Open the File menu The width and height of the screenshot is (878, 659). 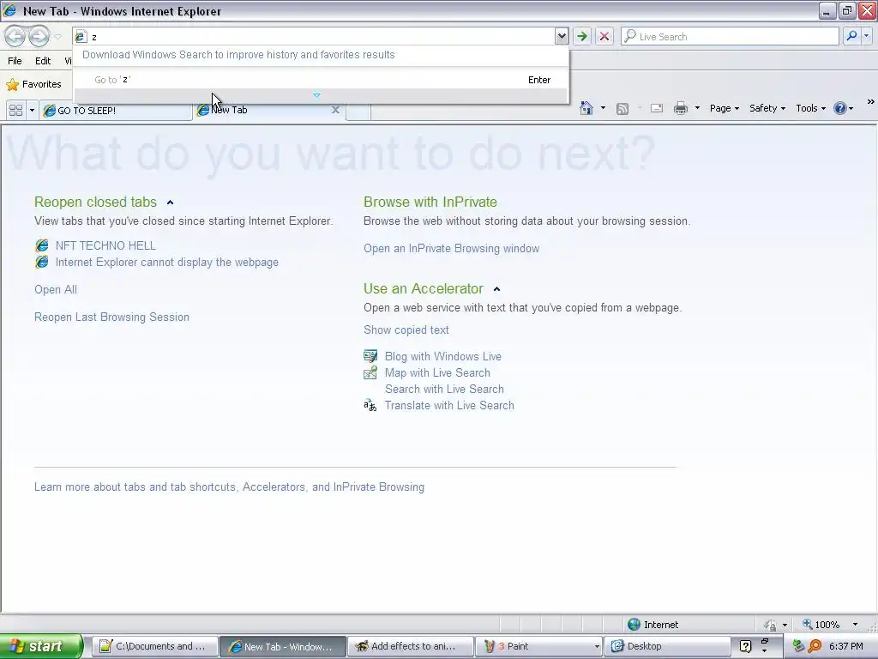tap(15, 61)
